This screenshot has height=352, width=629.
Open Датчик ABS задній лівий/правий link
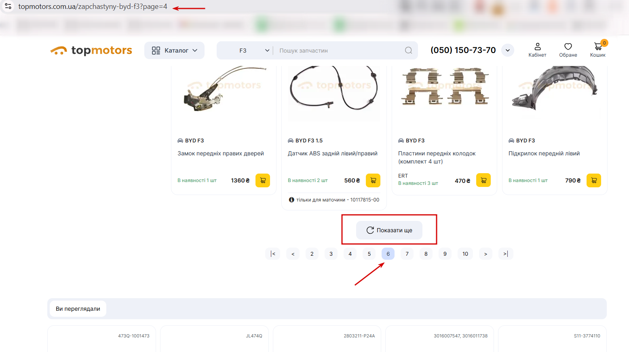pyautogui.click(x=333, y=153)
